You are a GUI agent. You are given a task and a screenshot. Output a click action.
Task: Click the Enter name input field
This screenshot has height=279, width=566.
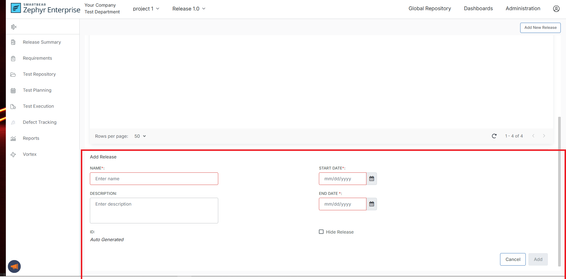pyautogui.click(x=154, y=179)
